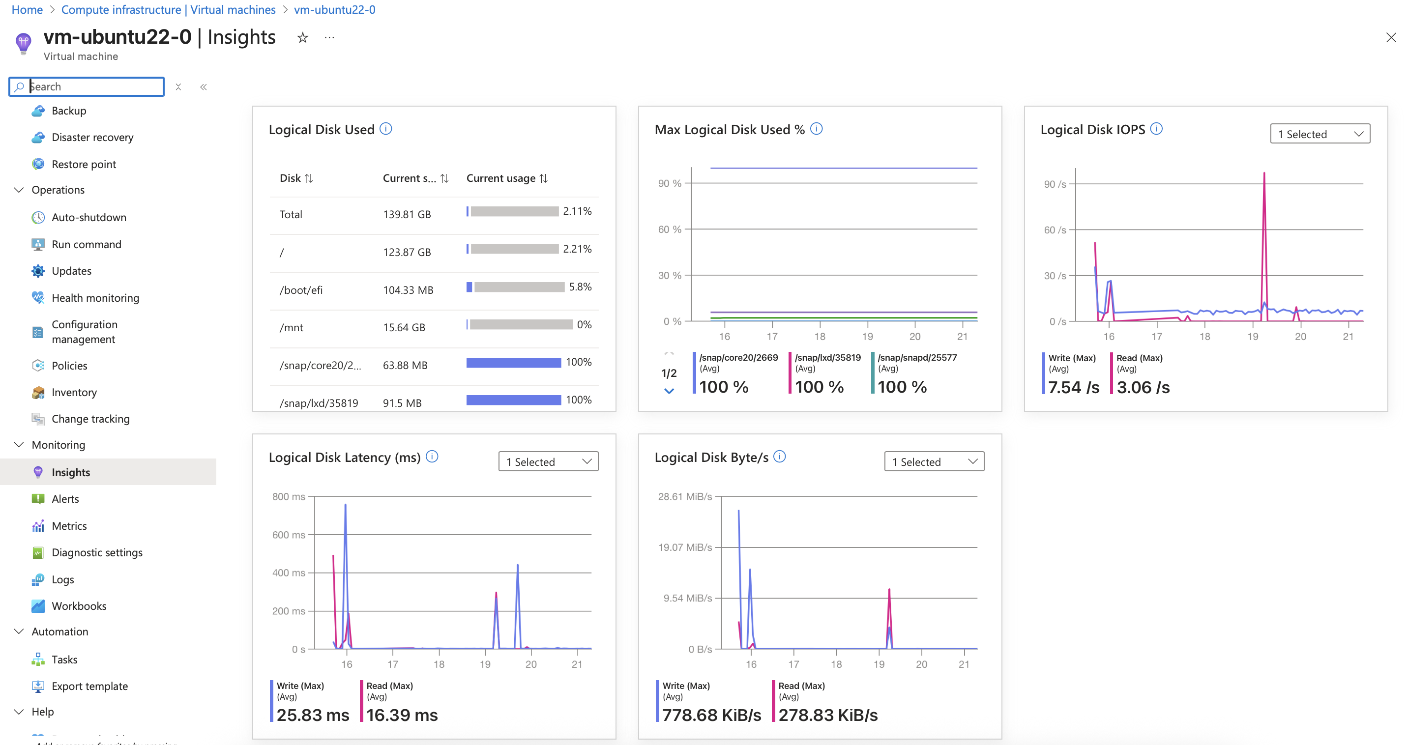1408x745 pixels.
Task: Toggle the favorite star for vm-ubuntu22-0
Action: pyautogui.click(x=302, y=37)
